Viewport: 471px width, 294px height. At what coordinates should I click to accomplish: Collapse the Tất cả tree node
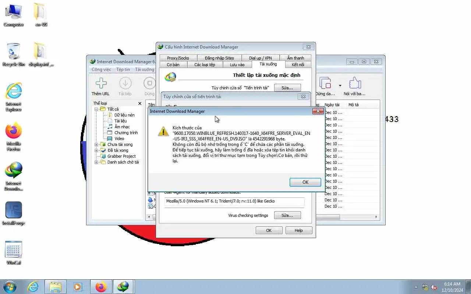pos(96,109)
